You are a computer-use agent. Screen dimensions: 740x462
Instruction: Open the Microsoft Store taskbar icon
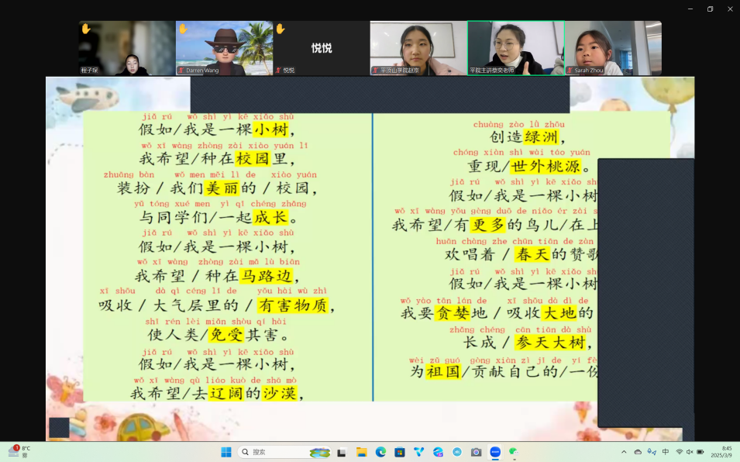[x=400, y=452]
